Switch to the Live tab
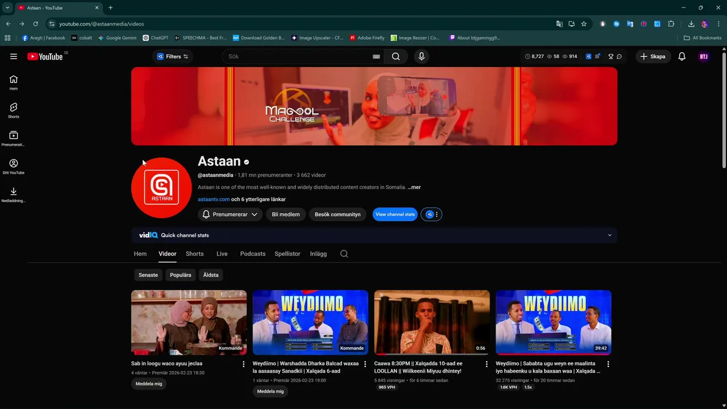 (222, 254)
